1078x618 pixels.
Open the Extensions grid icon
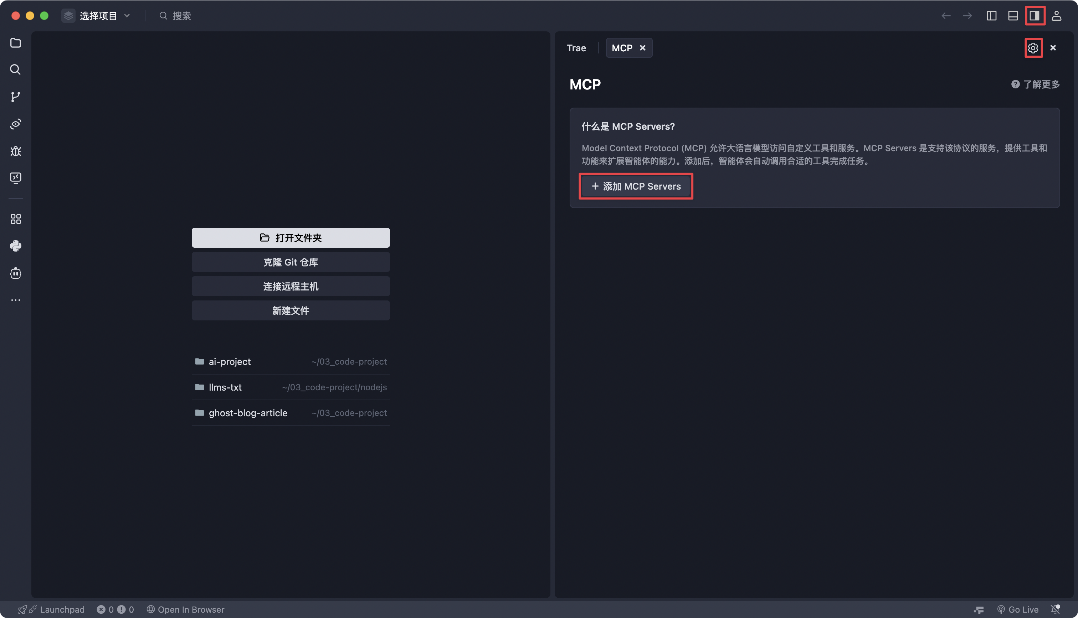click(x=16, y=219)
